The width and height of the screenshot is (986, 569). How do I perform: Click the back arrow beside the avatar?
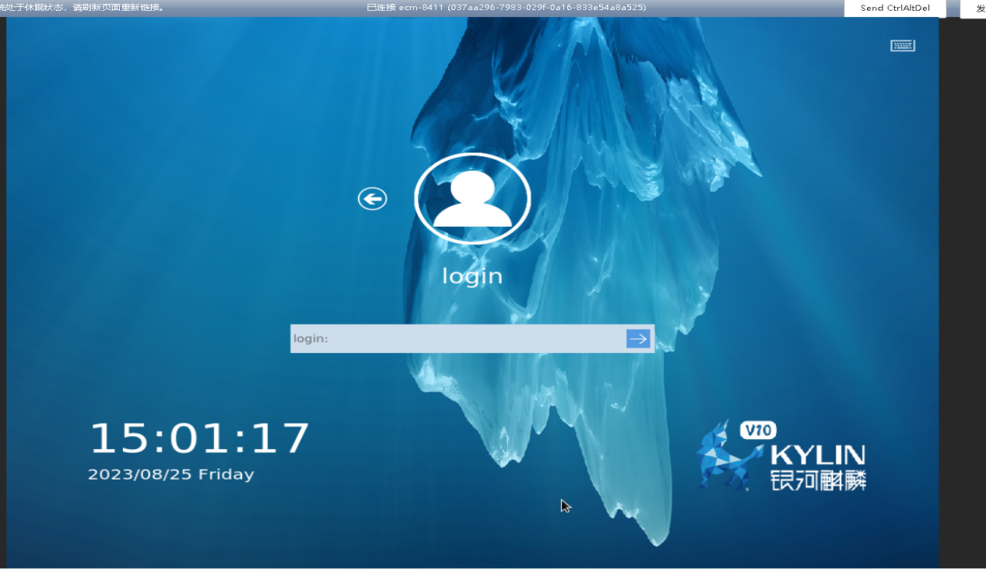[x=372, y=199]
